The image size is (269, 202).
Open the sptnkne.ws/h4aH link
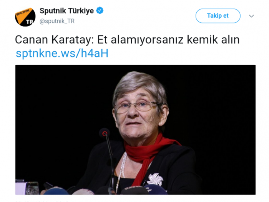(62, 53)
